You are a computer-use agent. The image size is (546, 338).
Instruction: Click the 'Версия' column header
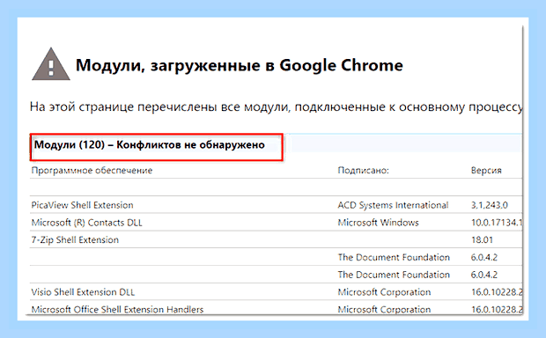[x=486, y=170]
